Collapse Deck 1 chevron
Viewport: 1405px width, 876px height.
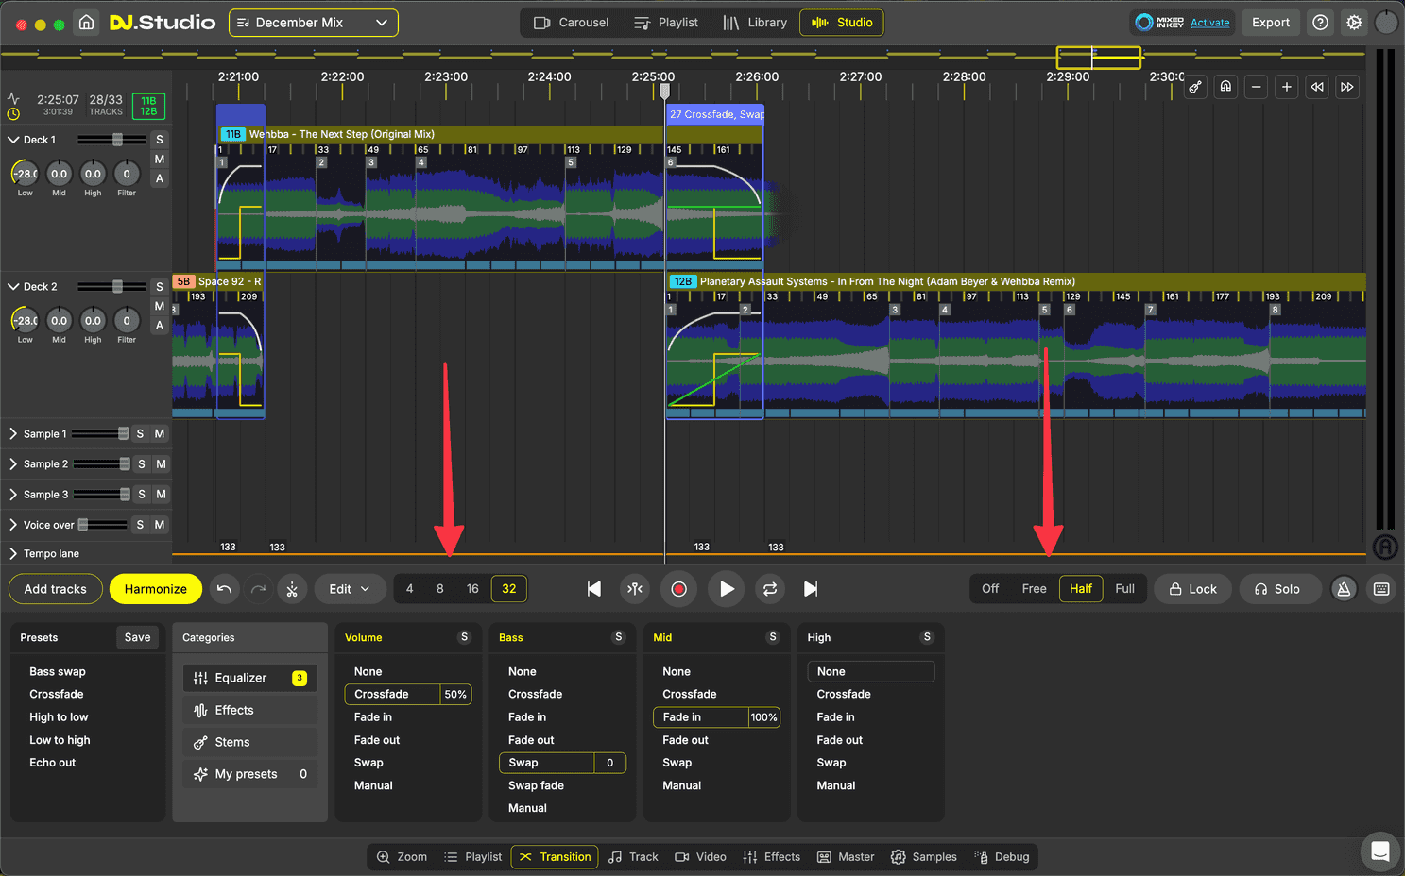point(13,140)
